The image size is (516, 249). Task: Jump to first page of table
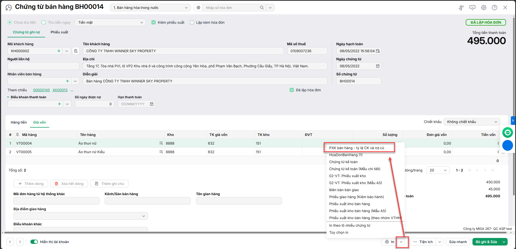[470, 170]
